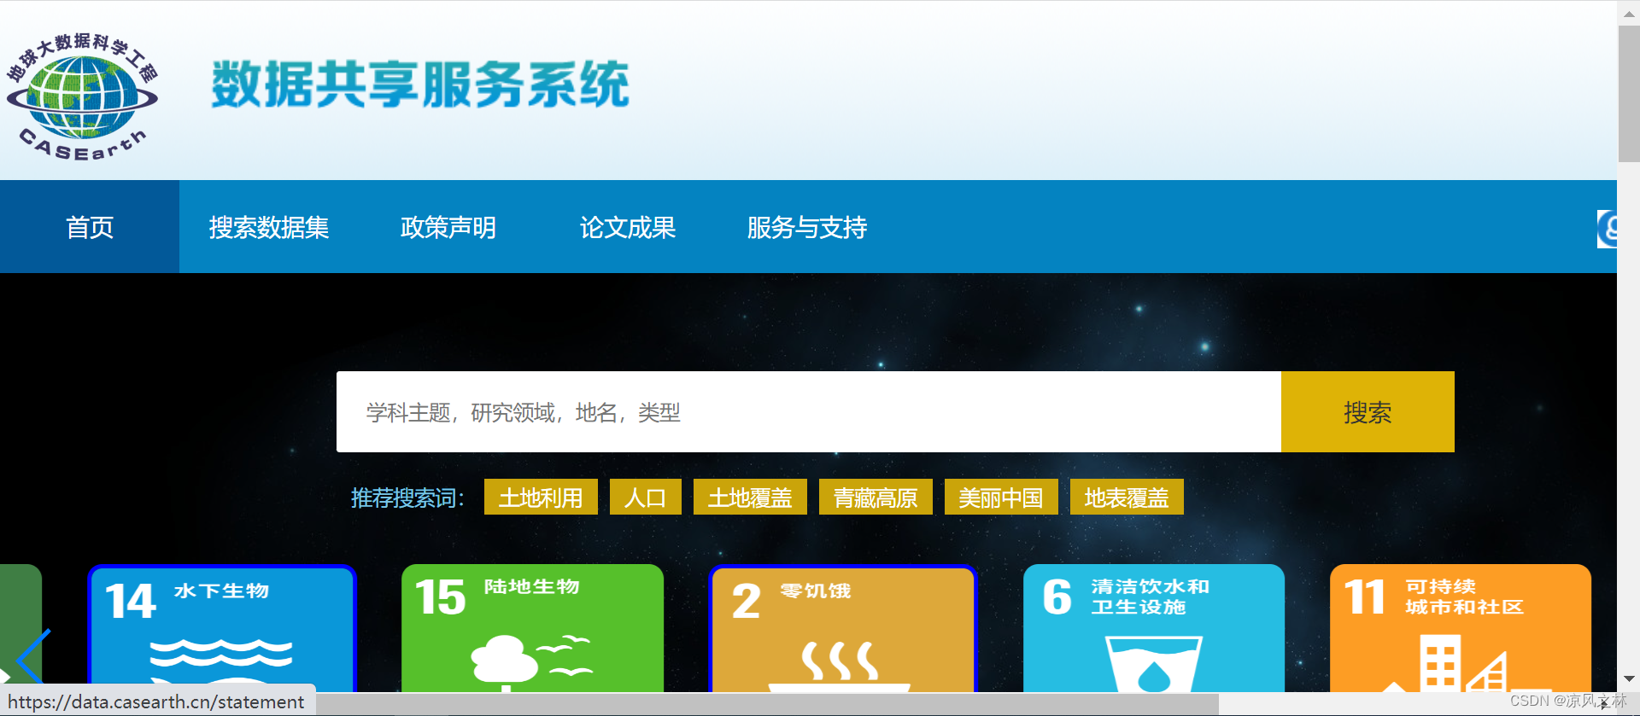The height and width of the screenshot is (716, 1640).
Task: Open SDG 11 可持续城市和社区 card
Action: (1461, 628)
